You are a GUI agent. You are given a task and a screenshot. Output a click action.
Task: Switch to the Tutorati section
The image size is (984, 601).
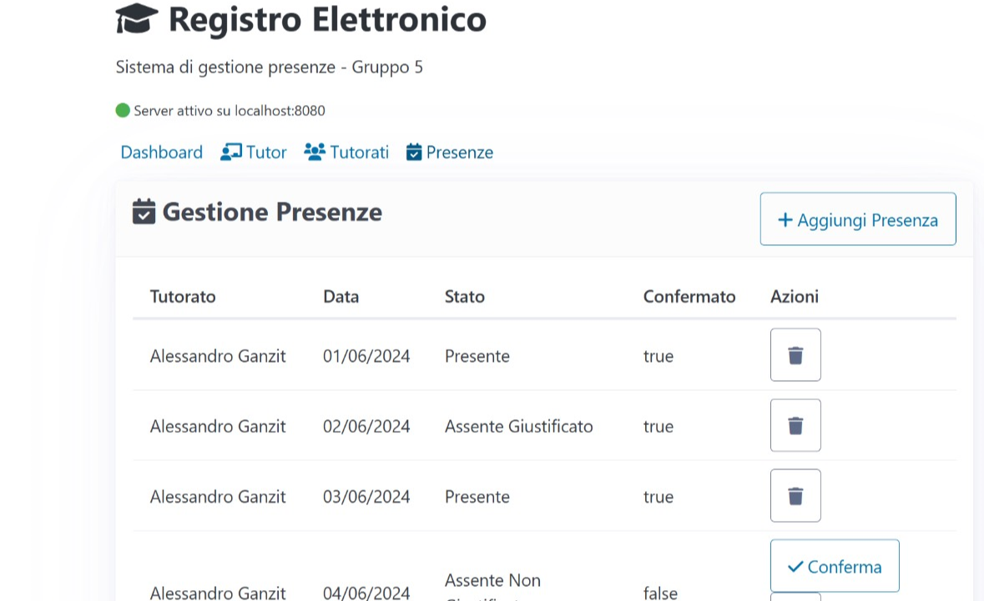(346, 153)
